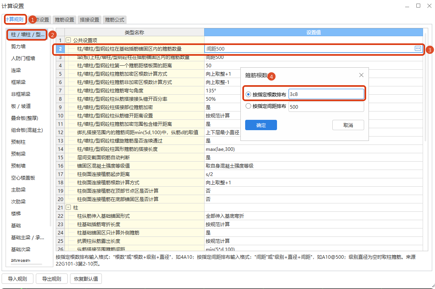Select 非框架梁 in the left list
Image resolution: width=435 pixels, height=289 pixels.
[x=21, y=94]
